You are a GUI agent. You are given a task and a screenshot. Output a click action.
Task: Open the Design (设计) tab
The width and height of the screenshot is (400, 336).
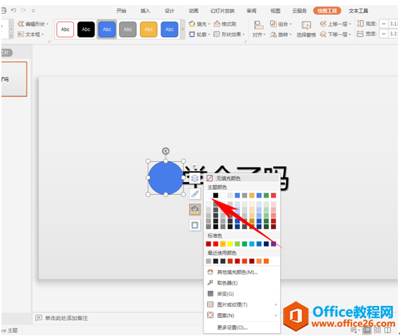pos(169,11)
